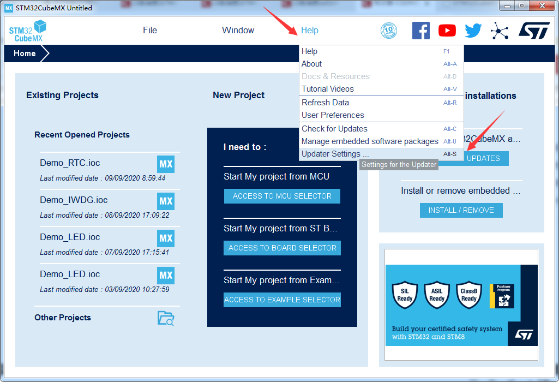Select Check for Updates menu entry

tap(381, 129)
